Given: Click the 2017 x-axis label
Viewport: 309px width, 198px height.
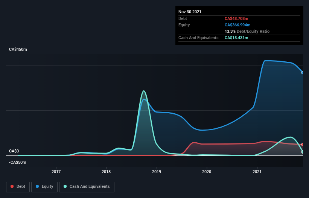Looking at the screenshot, I should [56, 172].
